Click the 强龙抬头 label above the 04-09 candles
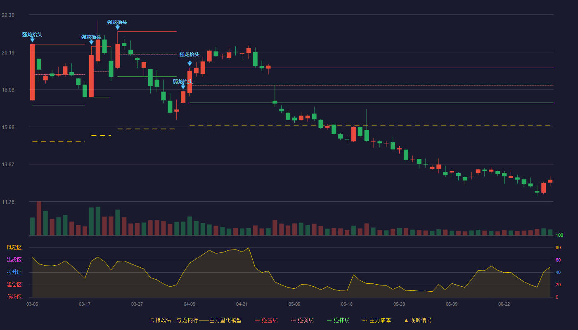This screenshot has height=330, width=578. (x=190, y=54)
